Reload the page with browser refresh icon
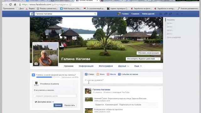The width and height of the screenshot is (201, 113). tap(10, 4)
